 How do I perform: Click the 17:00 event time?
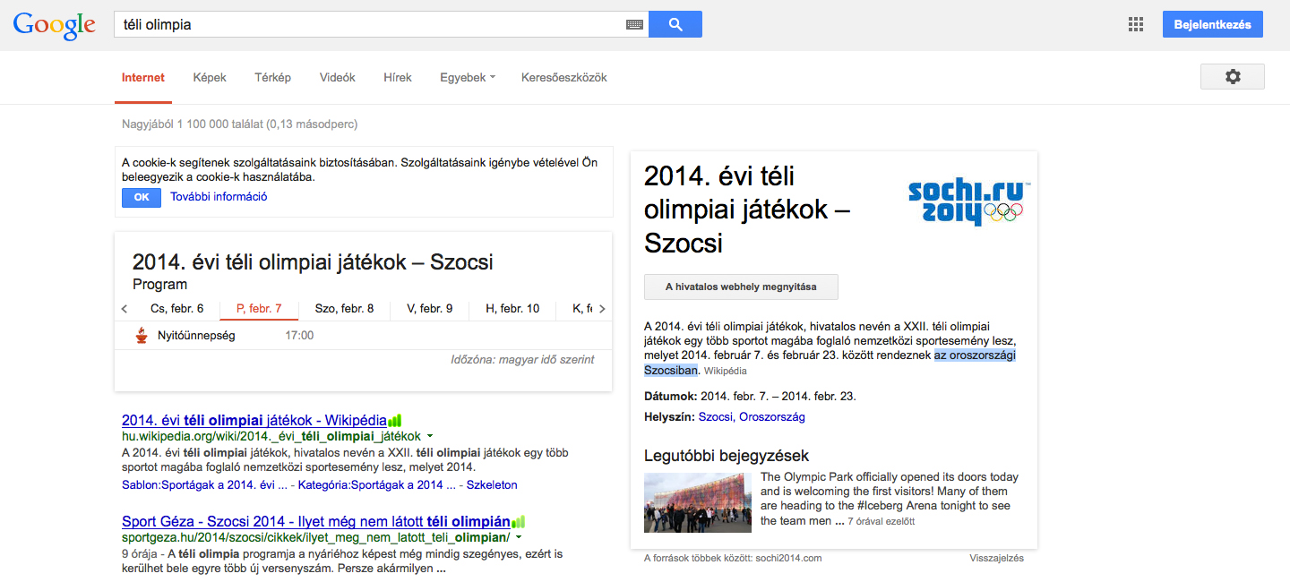pyautogui.click(x=299, y=336)
